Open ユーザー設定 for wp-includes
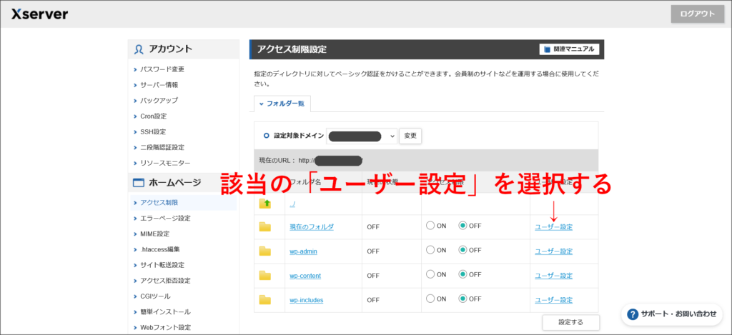 pyautogui.click(x=554, y=300)
